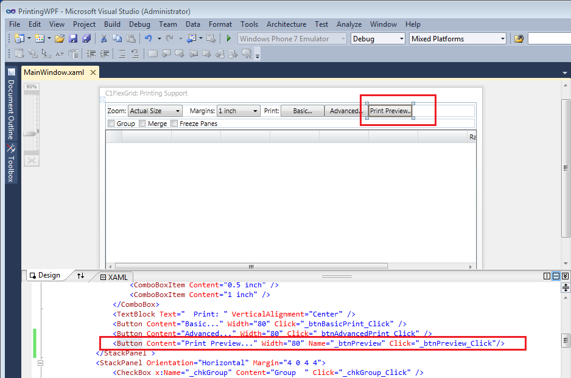This screenshot has width=571, height=378.
Task: Open the Architecture menu
Action: click(286, 24)
